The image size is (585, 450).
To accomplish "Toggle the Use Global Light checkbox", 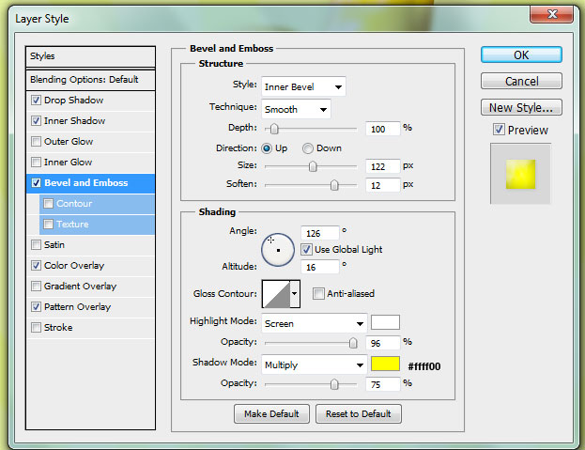I will pyautogui.click(x=307, y=250).
